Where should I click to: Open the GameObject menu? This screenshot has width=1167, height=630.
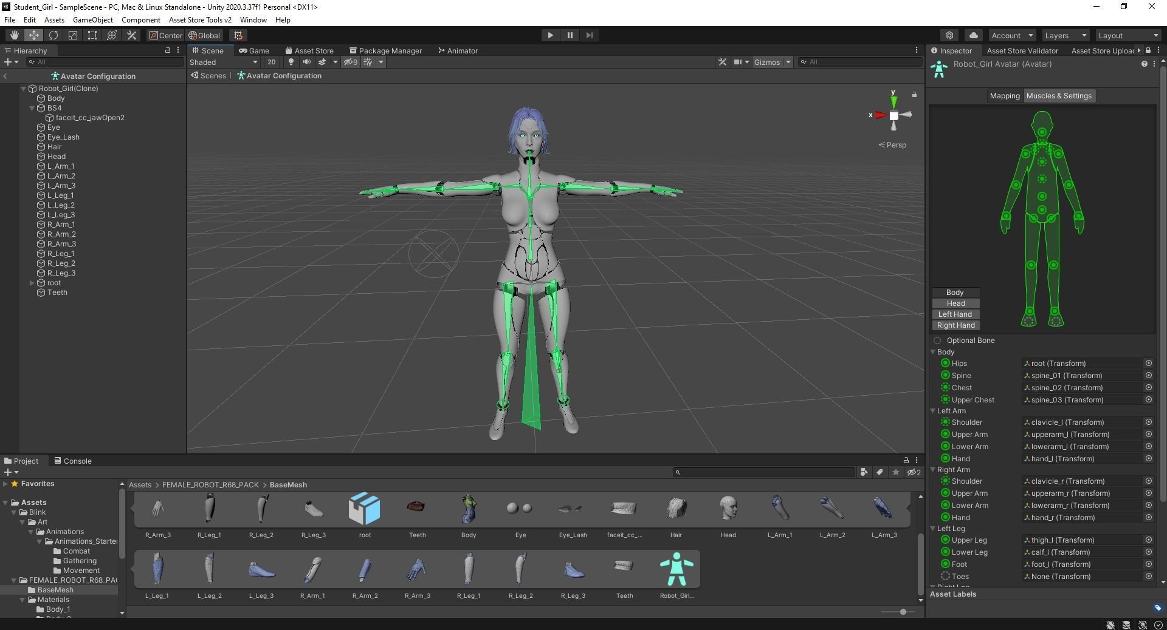tap(93, 19)
